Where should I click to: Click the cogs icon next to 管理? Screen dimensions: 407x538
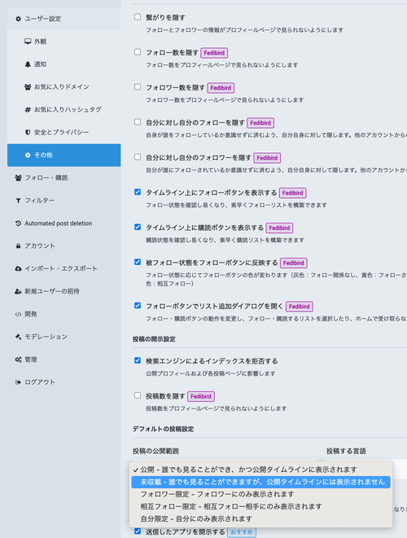18,359
